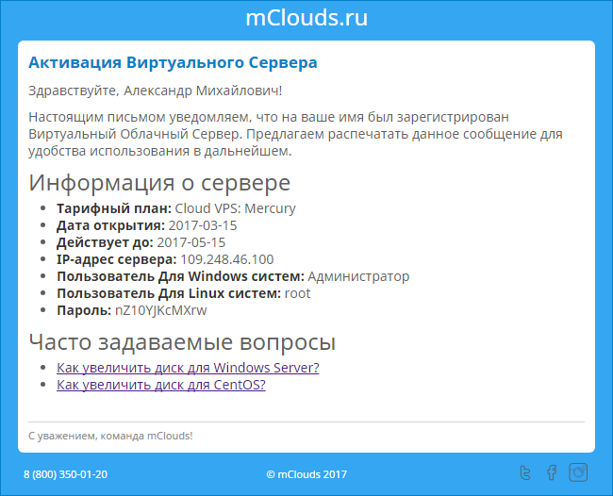
Task: Click the 'Пользователь Для Windows систем:' label
Action: pyautogui.click(x=181, y=276)
